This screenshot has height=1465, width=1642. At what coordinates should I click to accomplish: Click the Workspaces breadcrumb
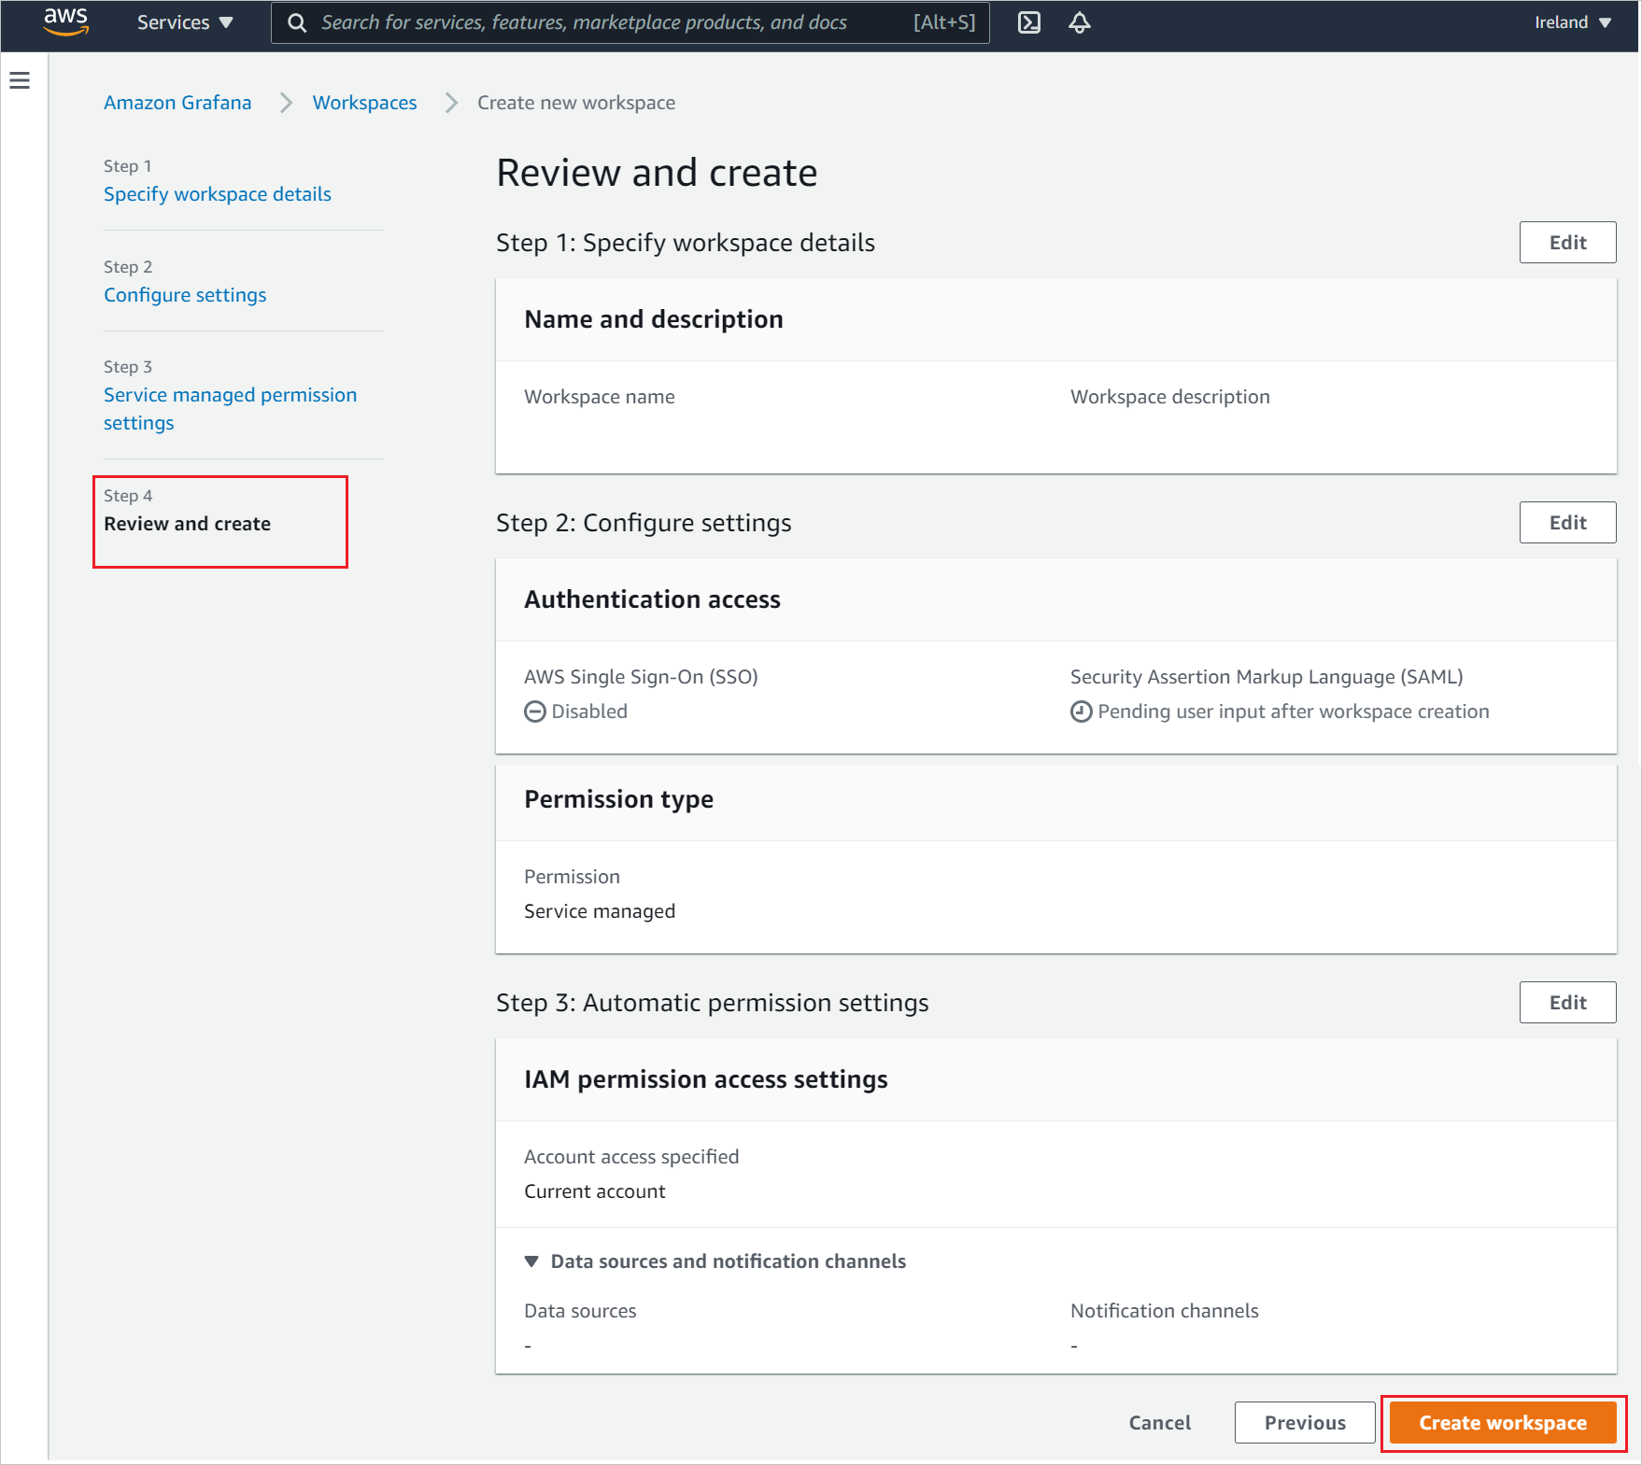[364, 103]
